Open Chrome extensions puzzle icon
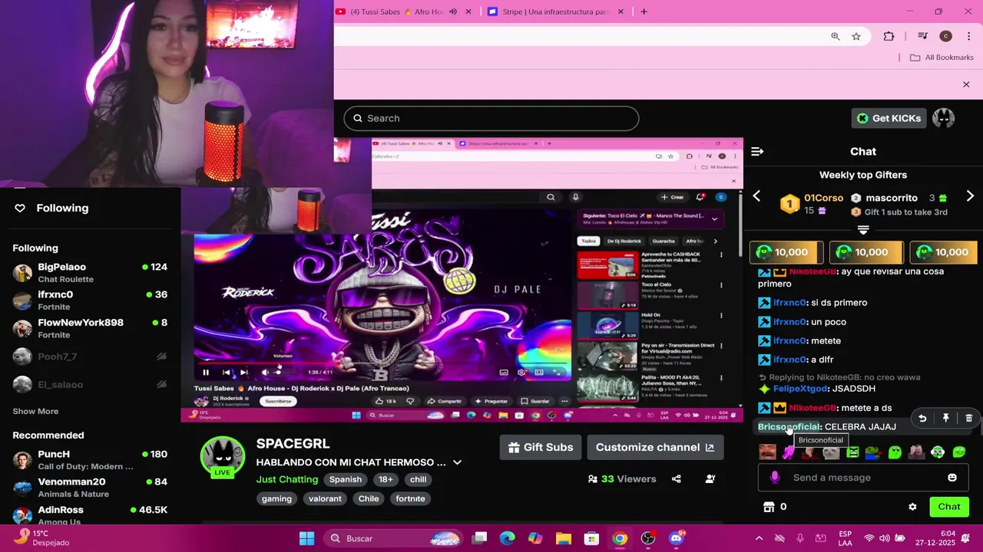Screen dimensions: 983x552 pyautogui.click(x=889, y=36)
